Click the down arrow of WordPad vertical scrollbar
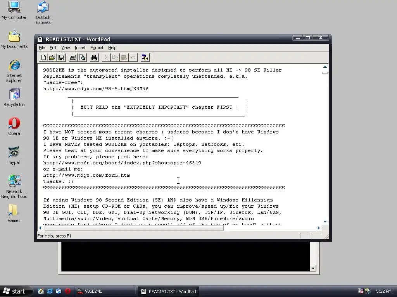The image size is (397, 297). point(325,222)
